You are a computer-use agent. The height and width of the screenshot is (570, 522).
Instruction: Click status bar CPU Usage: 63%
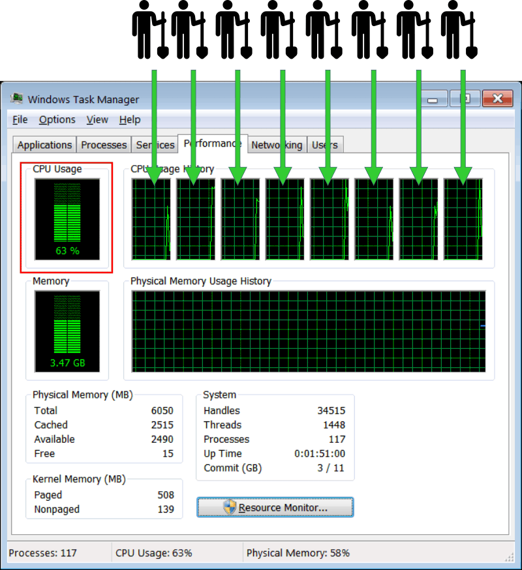pyautogui.click(x=153, y=553)
